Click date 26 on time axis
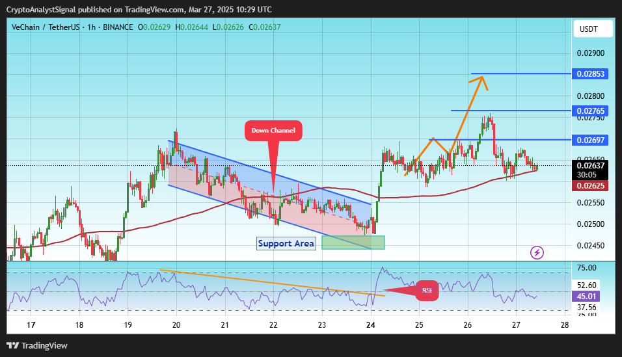The width and height of the screenshot is (622, 357). point(468,325)
